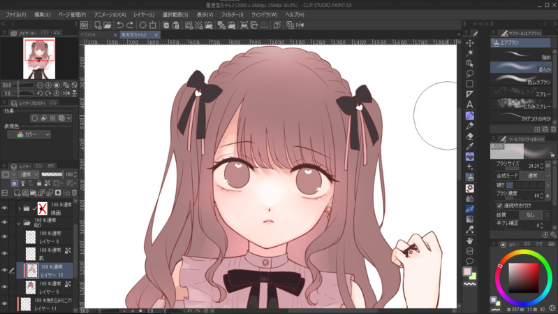This screenshot has height=314, width=558.
Task: Select the Auto select magic wand tool
Action: point(470,53)
